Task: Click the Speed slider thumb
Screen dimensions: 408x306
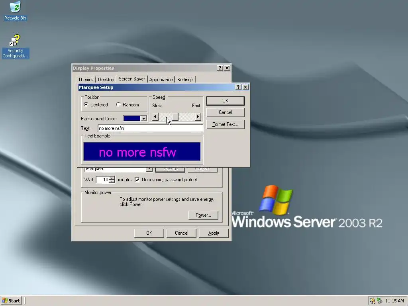Action: [175, 117]
